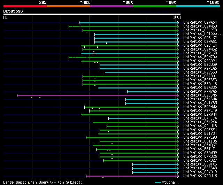Select the UniRef100_C4IY85 label
The width and height of the screenshot is (223, 185).
pyautogui.click(x=200, y=103)
